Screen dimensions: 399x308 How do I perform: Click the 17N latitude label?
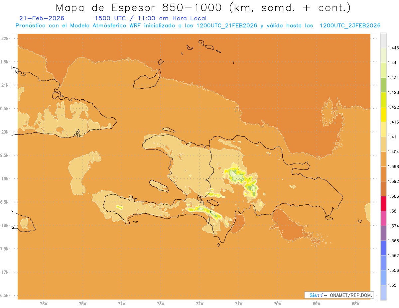pyautogui.click(x=5, y=272)
